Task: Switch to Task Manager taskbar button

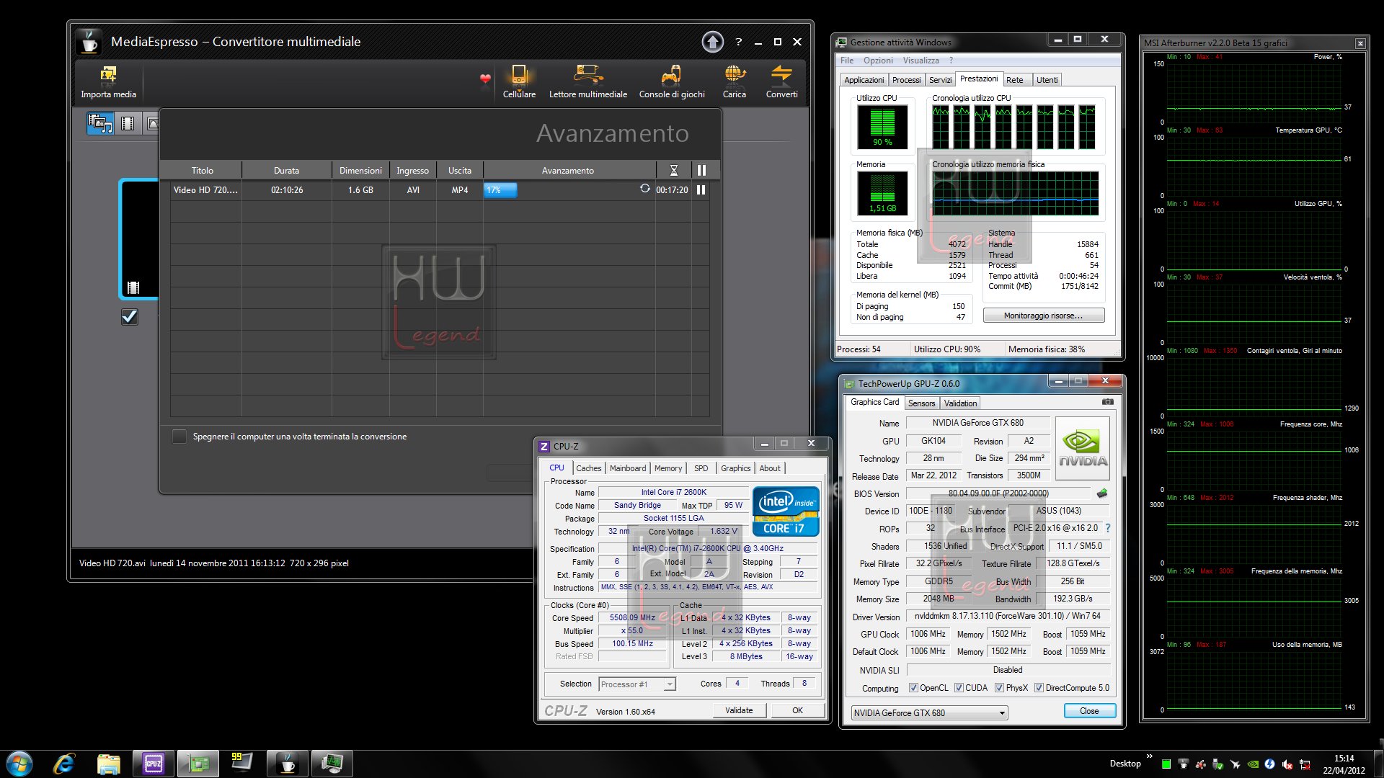Action: pyautogui.click(x=332, y=764)
